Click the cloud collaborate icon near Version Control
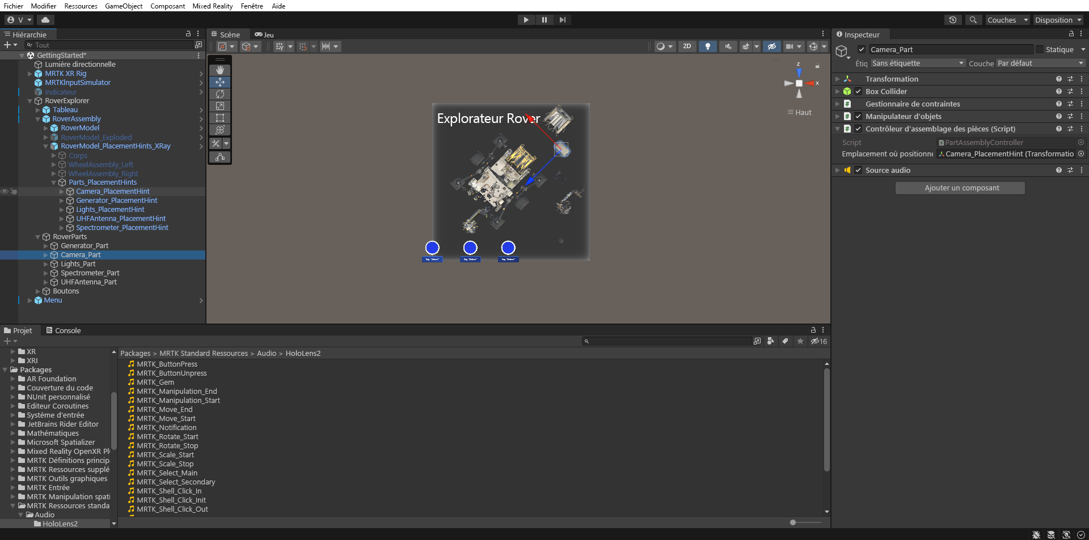Viewport: 1089px width, 540px height. click(x=45, y=20)
